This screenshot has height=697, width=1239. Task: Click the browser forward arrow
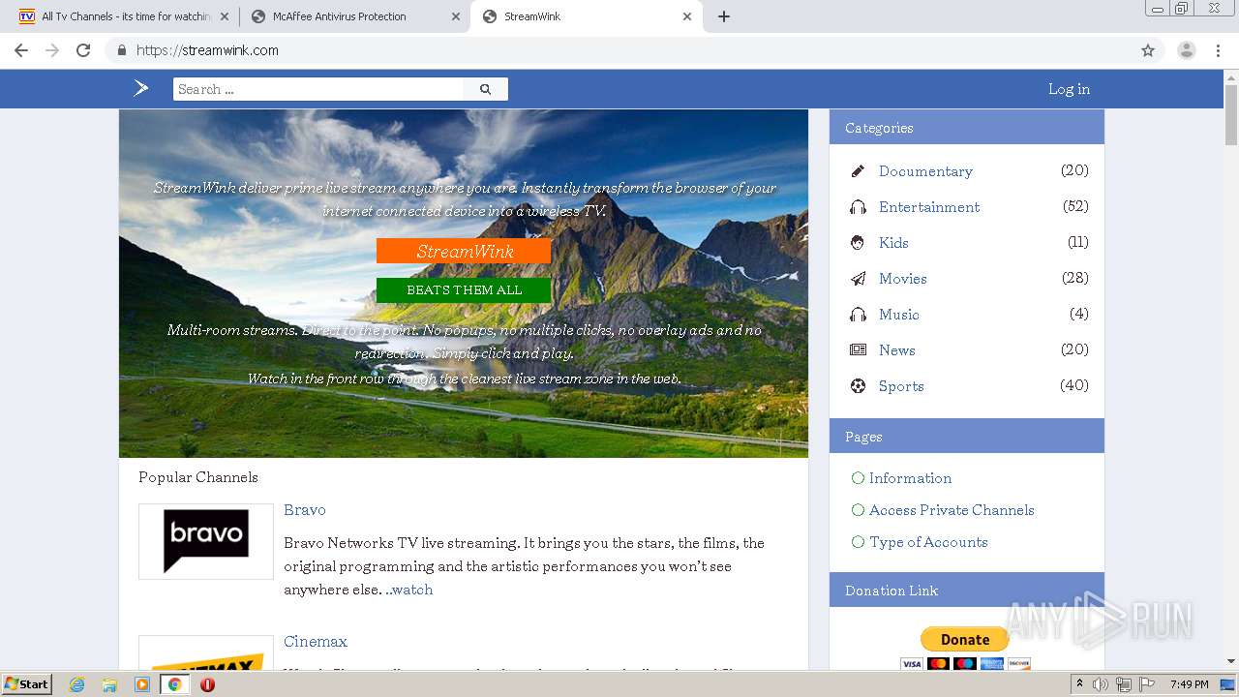(x=52, y=50)
